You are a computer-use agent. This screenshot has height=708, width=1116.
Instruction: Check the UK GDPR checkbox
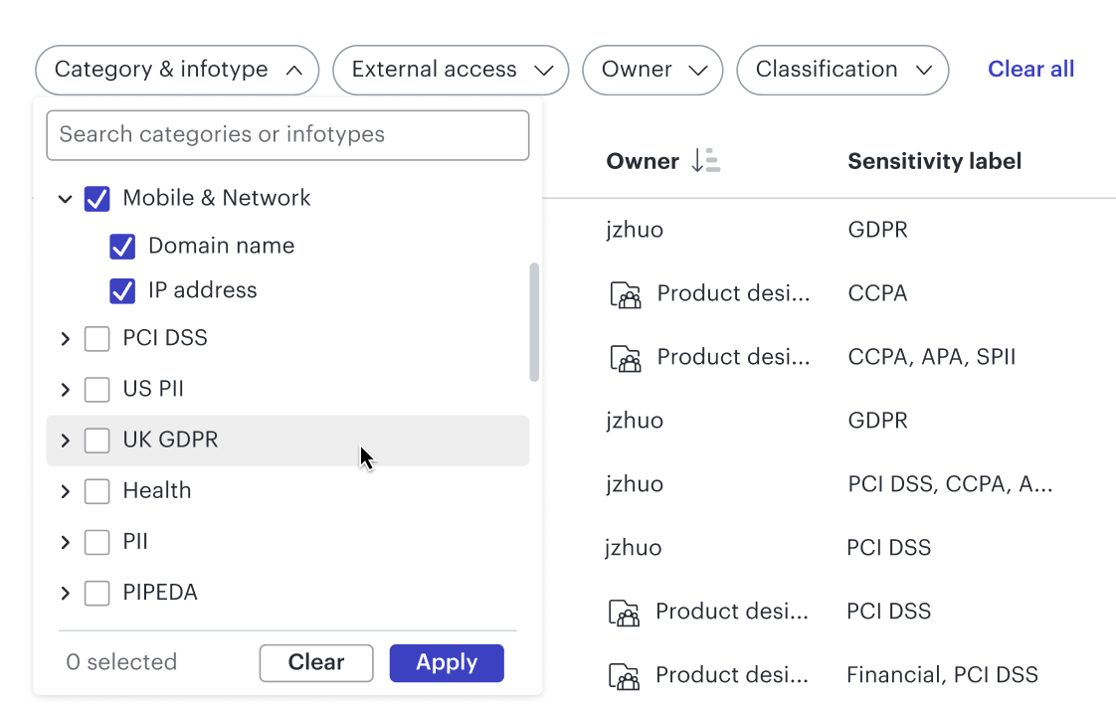(x=96, y=441)
